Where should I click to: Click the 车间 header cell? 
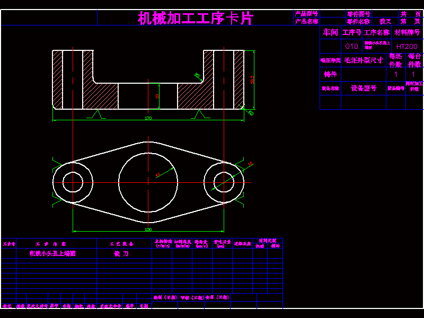point(330,32)
